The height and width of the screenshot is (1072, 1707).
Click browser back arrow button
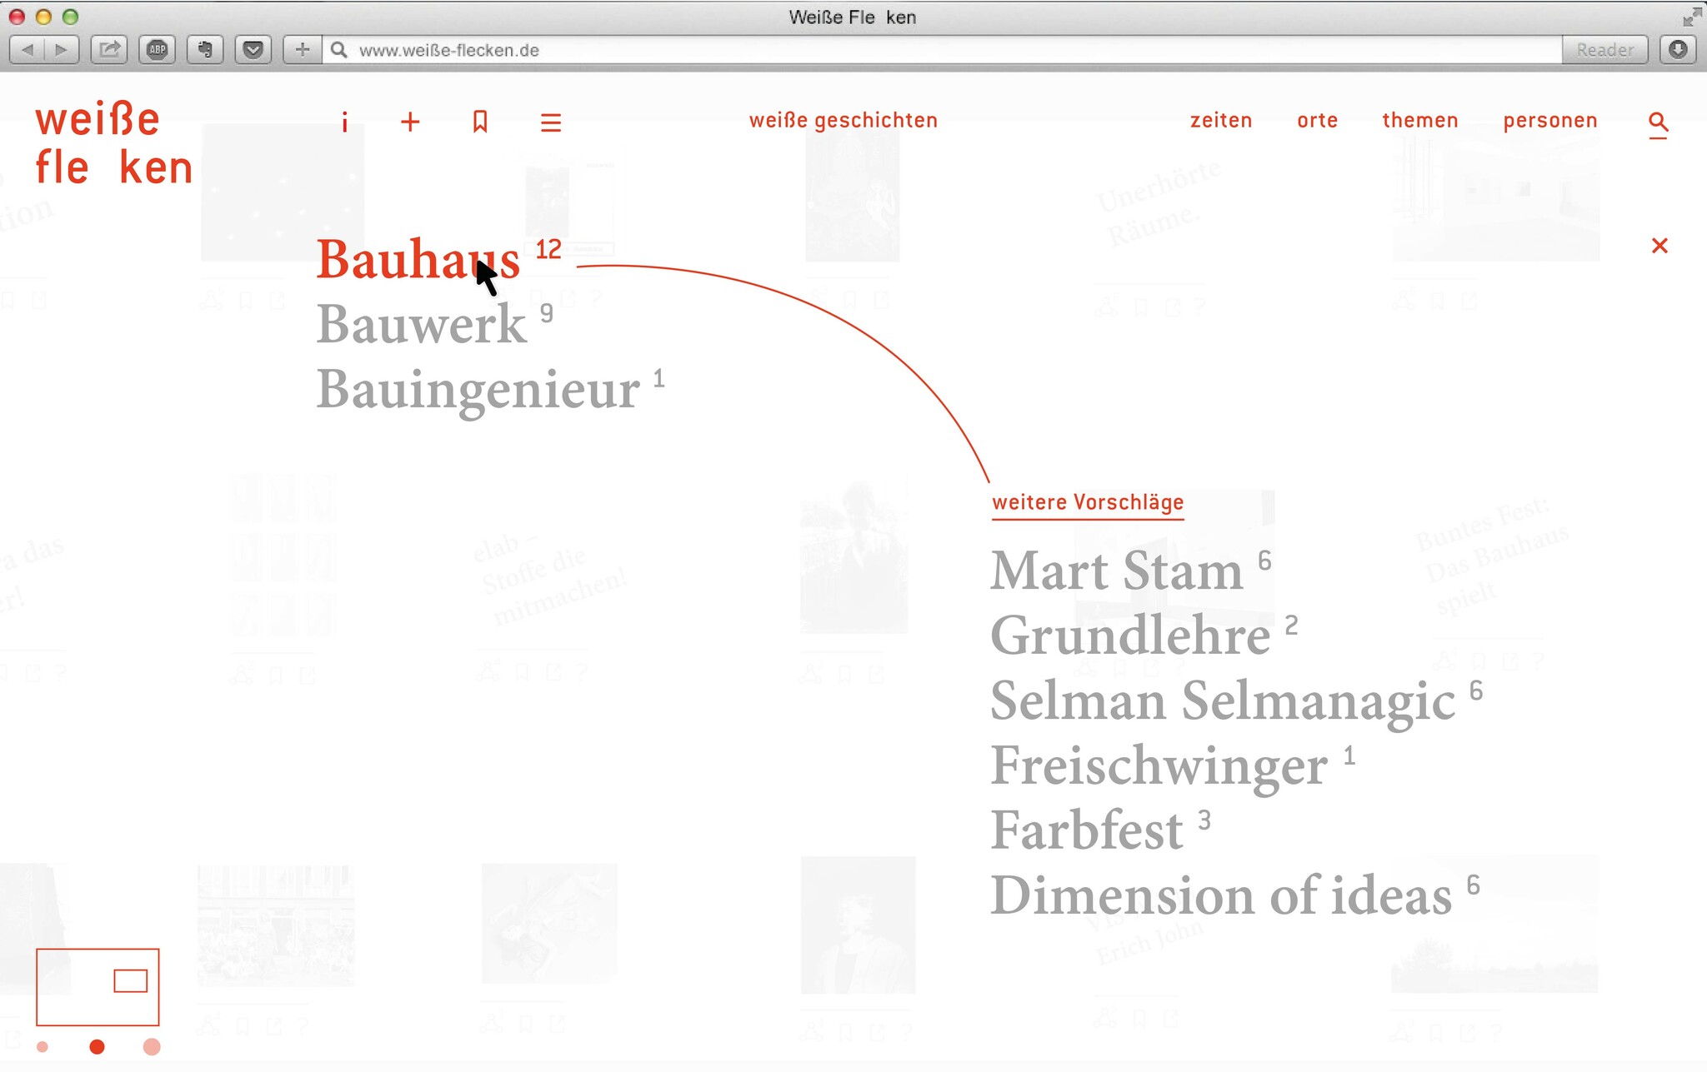point(27,50)
